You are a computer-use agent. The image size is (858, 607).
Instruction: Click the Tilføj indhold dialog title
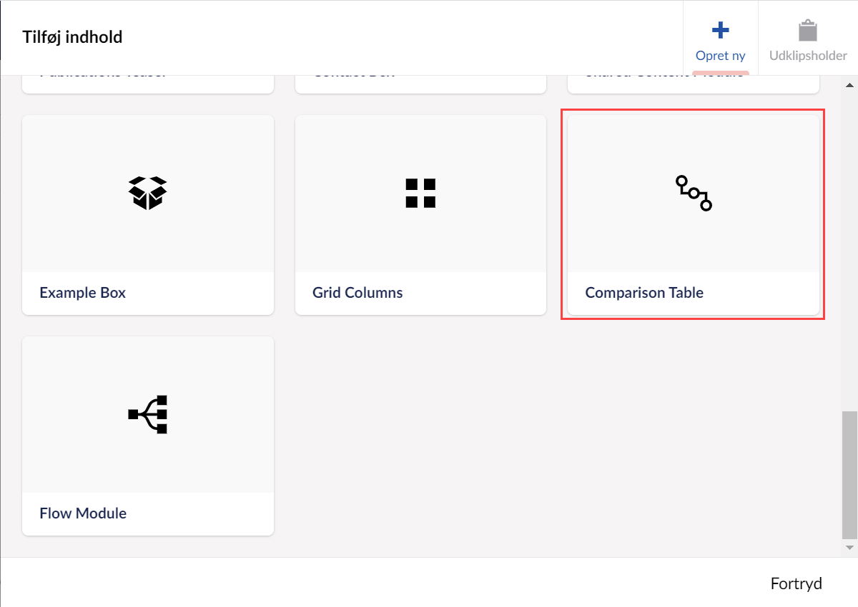[72, 37]
